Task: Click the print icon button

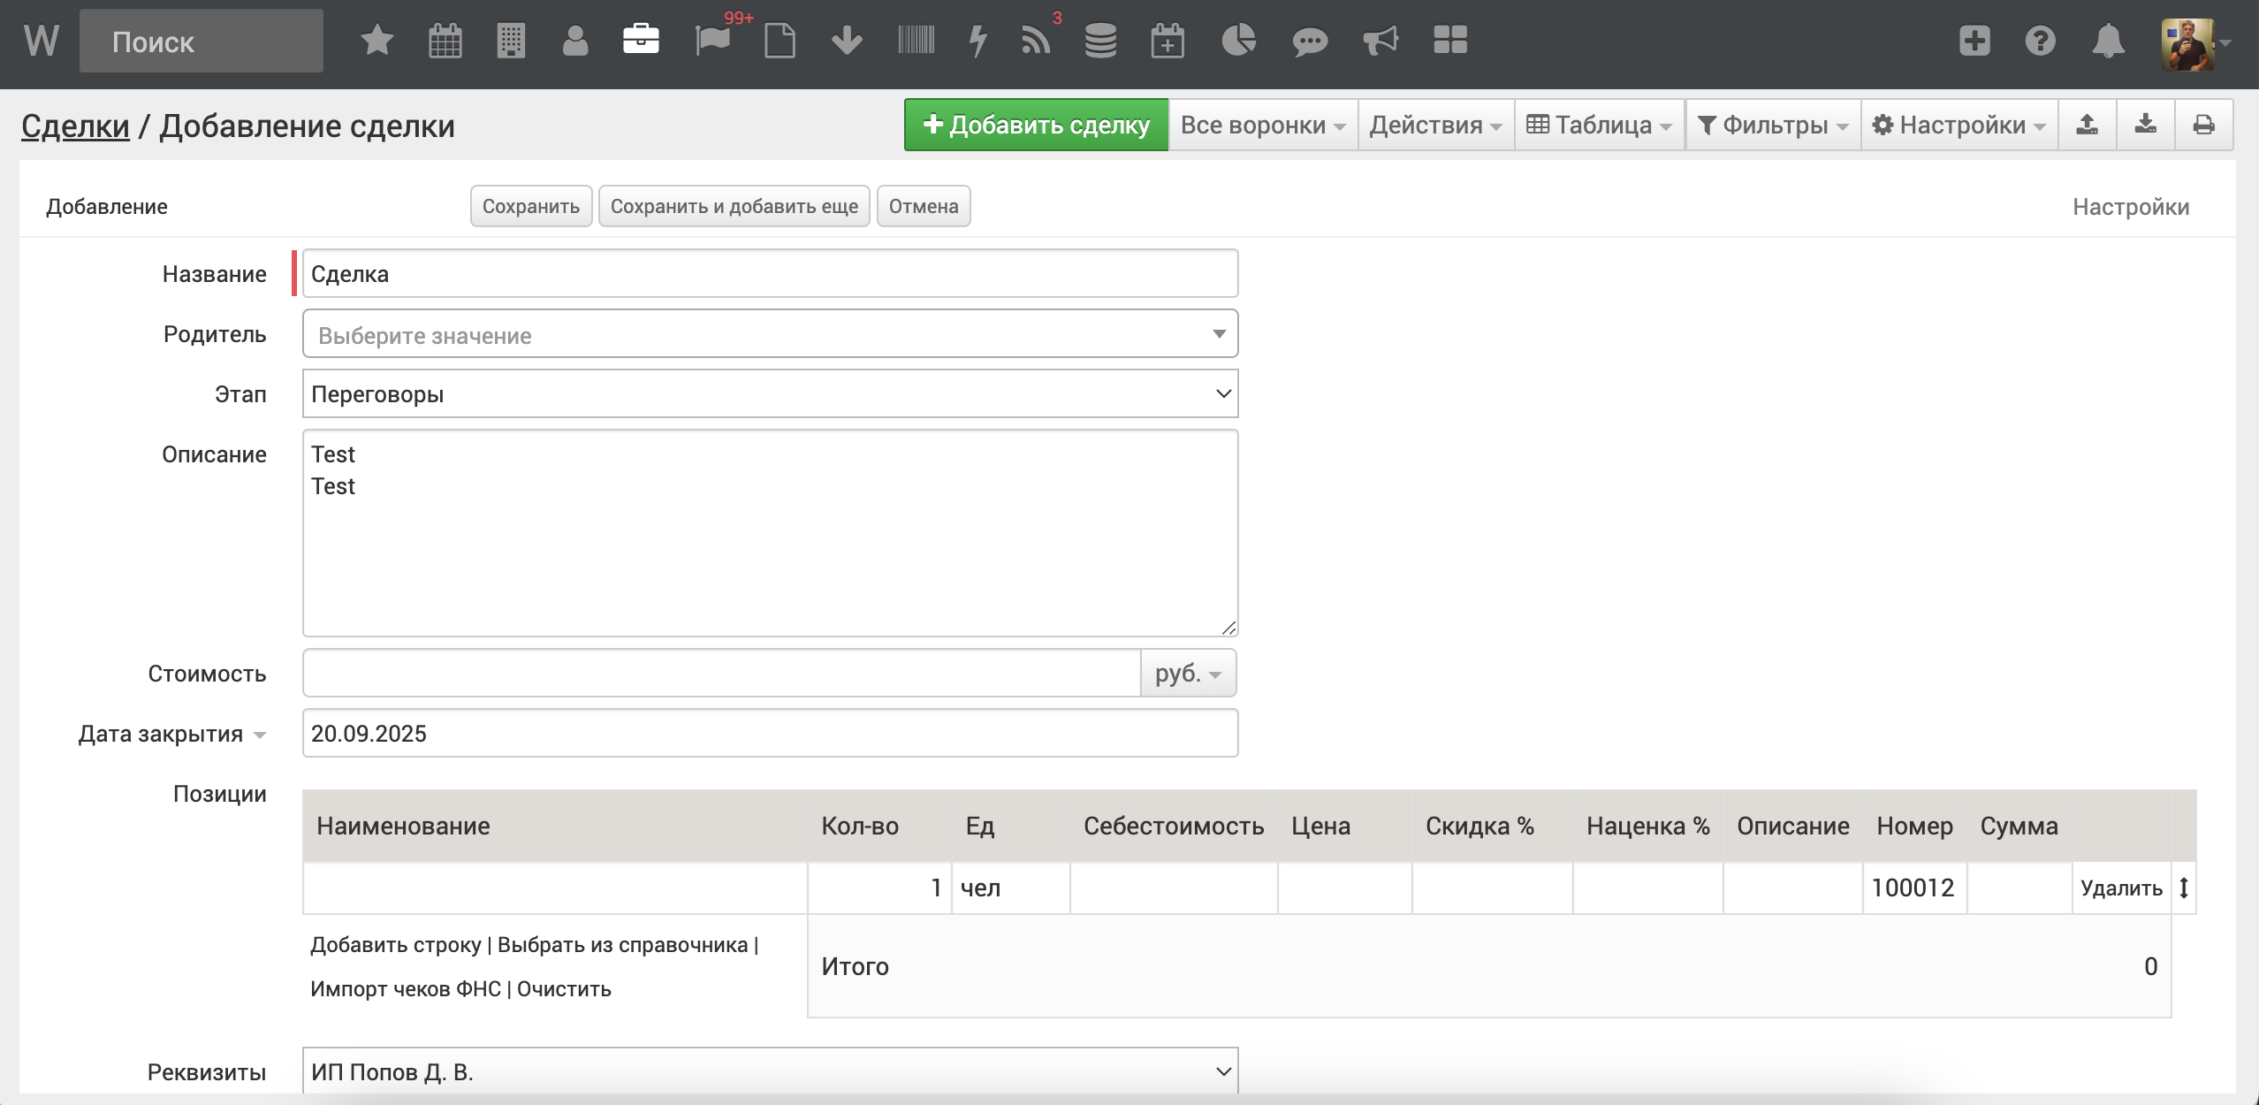Action: point(2204,125)
